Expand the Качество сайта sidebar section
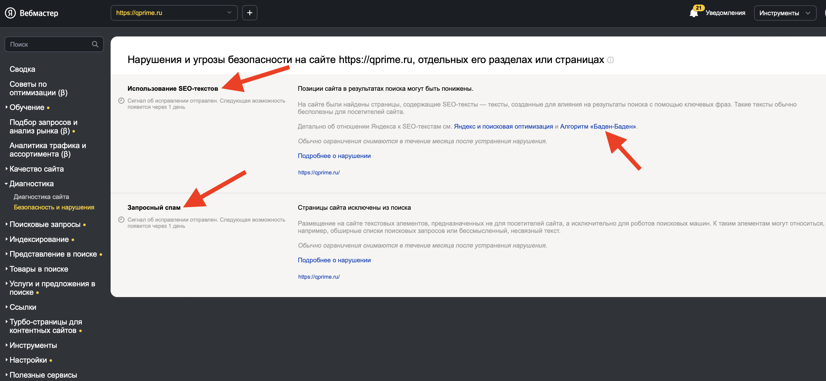Image resolution: width=826 pixels, height=381 pixels. click(36, 169)
